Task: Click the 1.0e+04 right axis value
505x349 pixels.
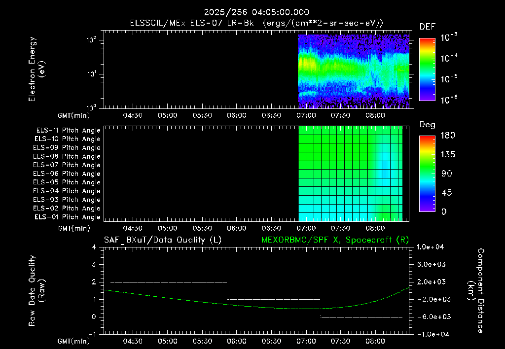Action: click(x=430, y=247)
